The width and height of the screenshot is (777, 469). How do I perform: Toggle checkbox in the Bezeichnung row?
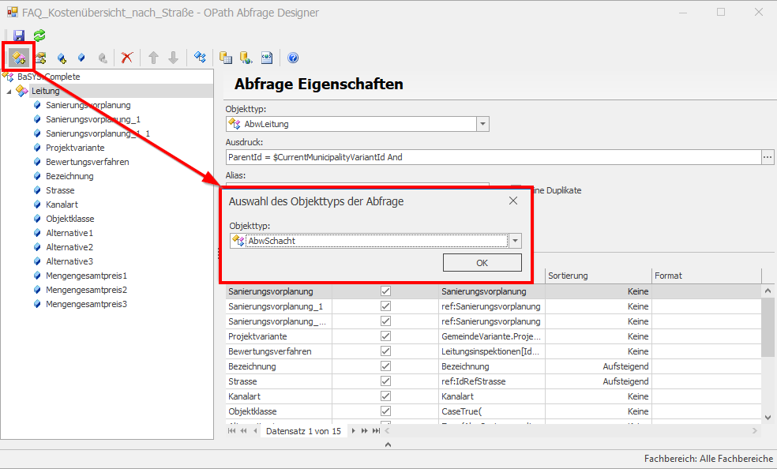(385, 366)
